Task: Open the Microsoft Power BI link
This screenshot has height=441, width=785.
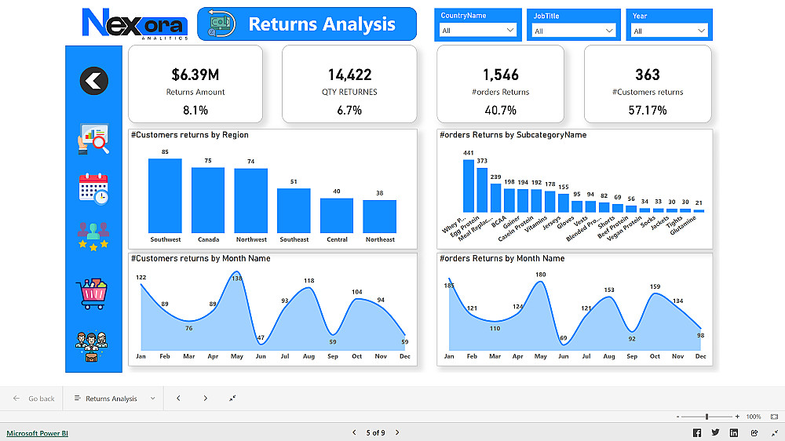Action: [x=37, y=433]
